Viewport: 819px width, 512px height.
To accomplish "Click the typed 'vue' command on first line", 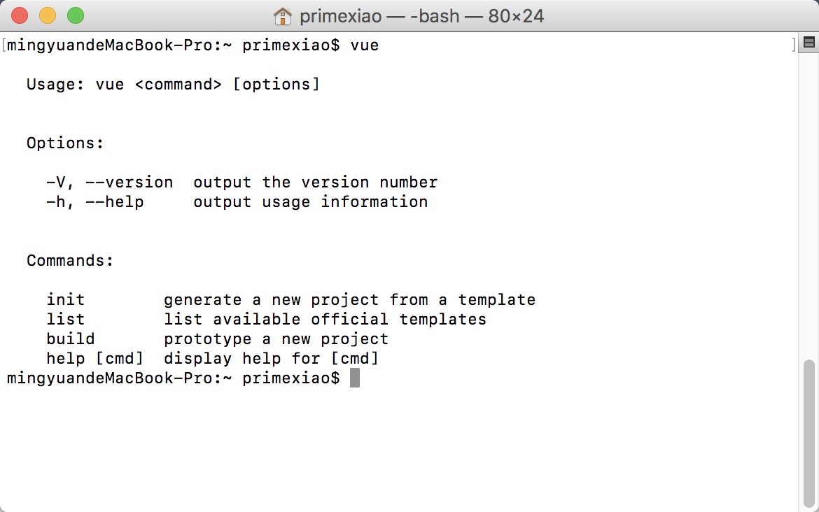I will [x=365, y=46].
